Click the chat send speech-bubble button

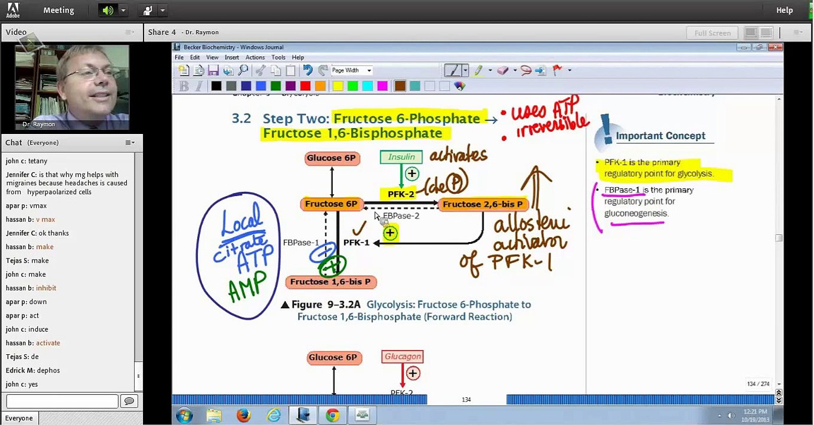coord(129,401)
